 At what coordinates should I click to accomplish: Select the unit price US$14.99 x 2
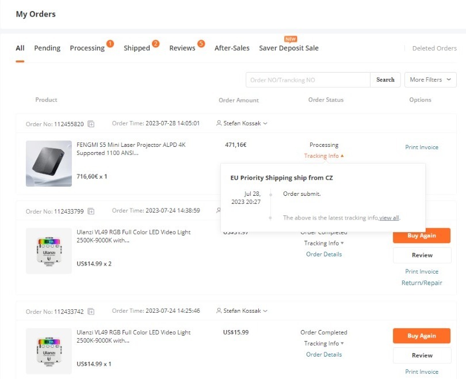[94, 264]
